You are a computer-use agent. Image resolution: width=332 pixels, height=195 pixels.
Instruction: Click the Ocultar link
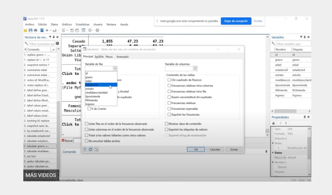pos(258,21)
